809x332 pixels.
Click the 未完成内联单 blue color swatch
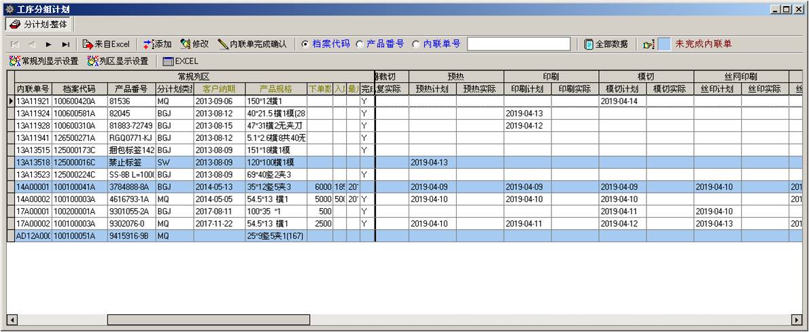pos(665,44)
